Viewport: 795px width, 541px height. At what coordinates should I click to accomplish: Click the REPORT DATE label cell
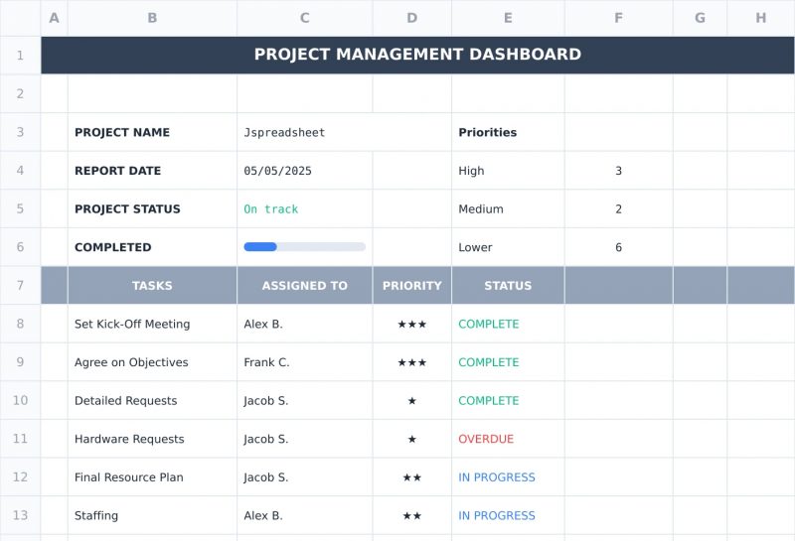pyautogui.click(x=152, y=170)
